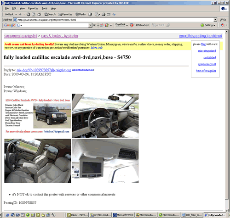Click the Forward arrow button

[x=20, y=14]
